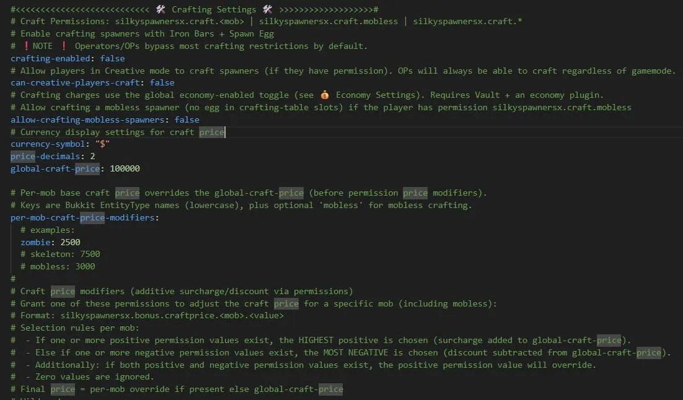Click the currency-symbol value "$"
The image size is (683, 400).
(102, 144)
